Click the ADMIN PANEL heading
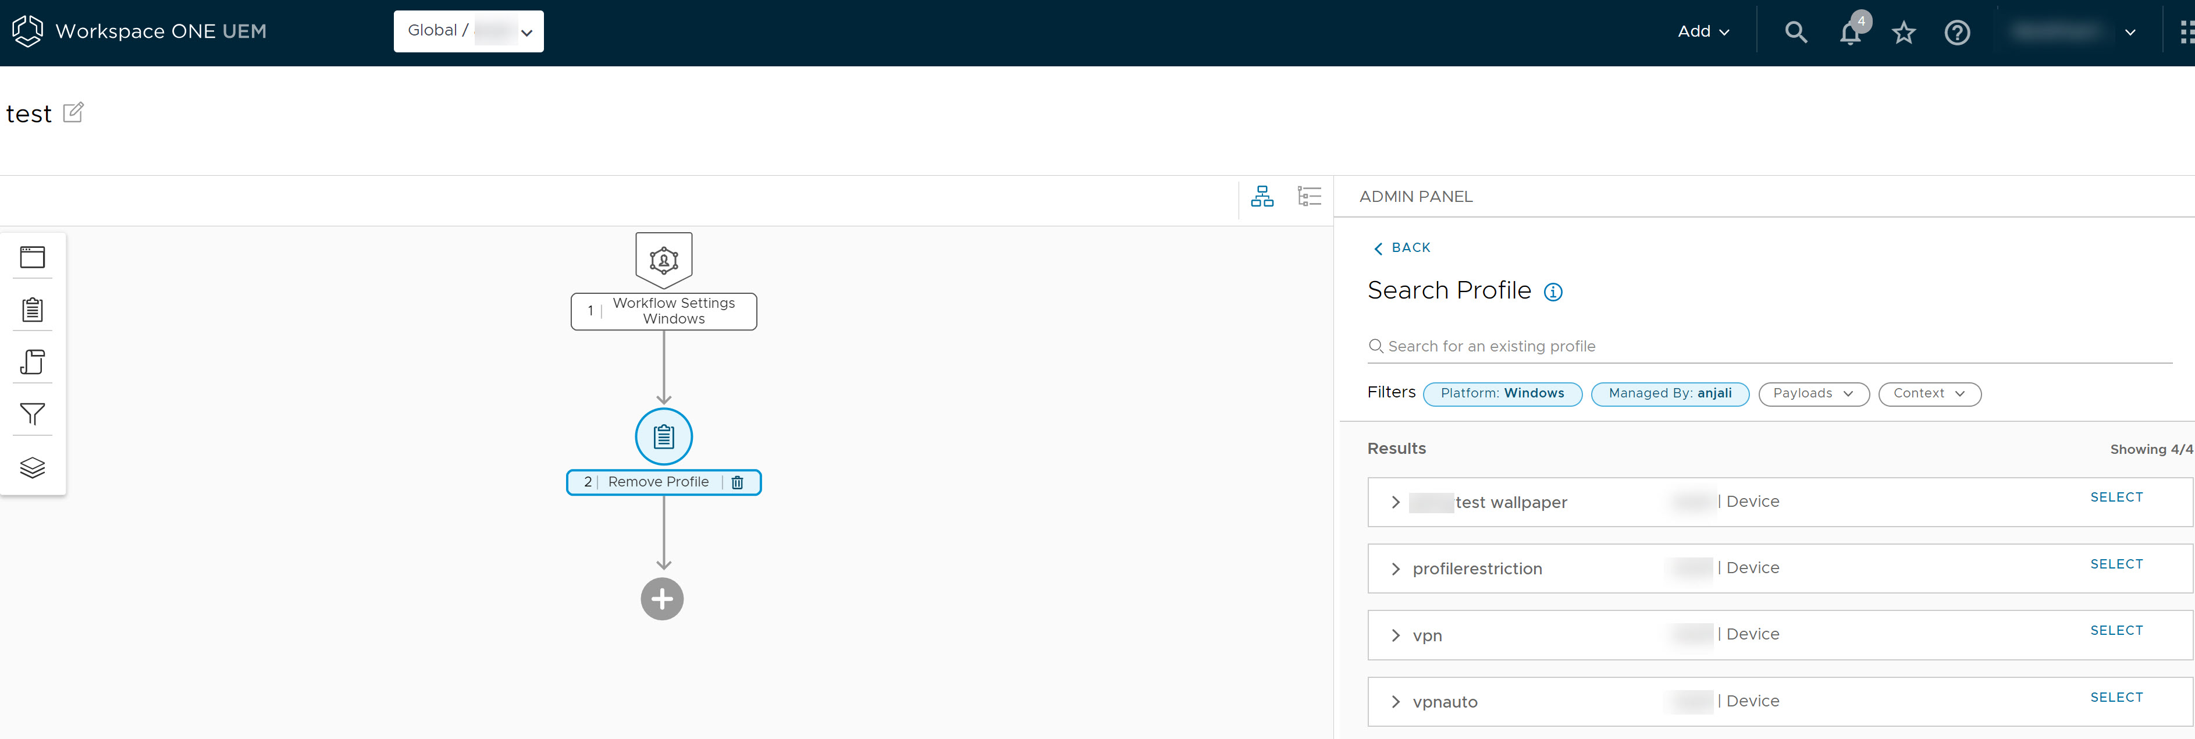2195x739 pixels. pyautogui.click(x=1415, y=197)
